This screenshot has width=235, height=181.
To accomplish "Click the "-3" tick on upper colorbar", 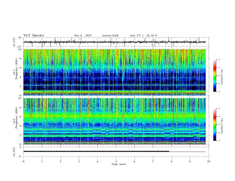I will pos(219,59).
